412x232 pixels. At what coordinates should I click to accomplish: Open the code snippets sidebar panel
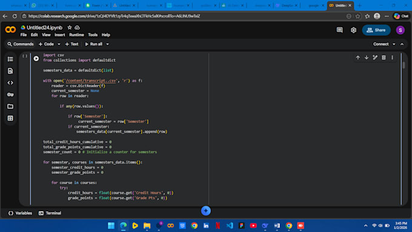10,83
